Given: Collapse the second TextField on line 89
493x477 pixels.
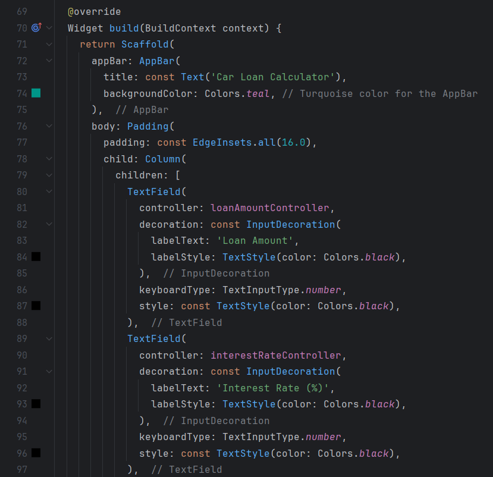Looking at the screenshot, I should click(x=49, y=338).
